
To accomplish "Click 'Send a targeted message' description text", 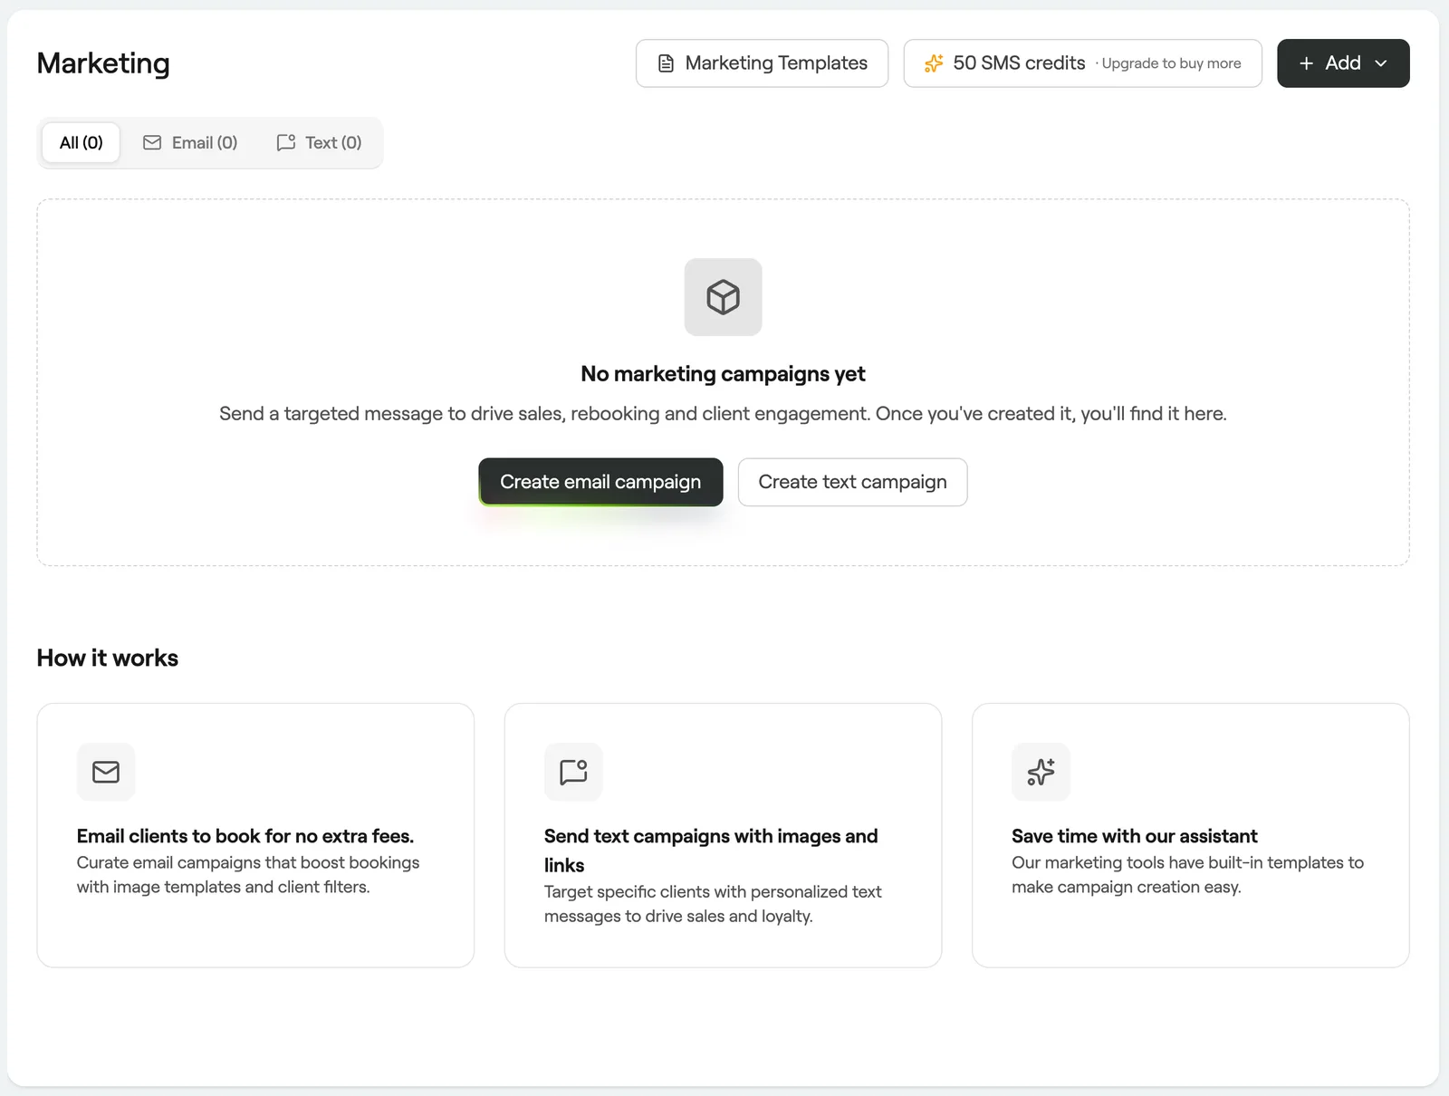I will (723, 414).
